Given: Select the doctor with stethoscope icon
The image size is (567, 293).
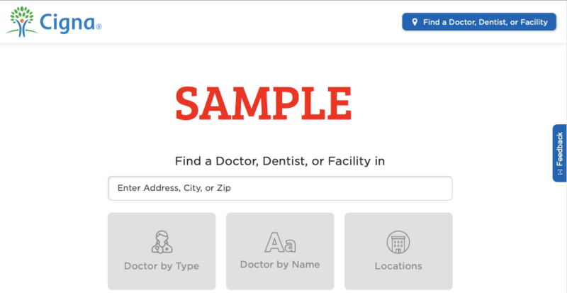Looking at the screenshot, I should 162,242.
